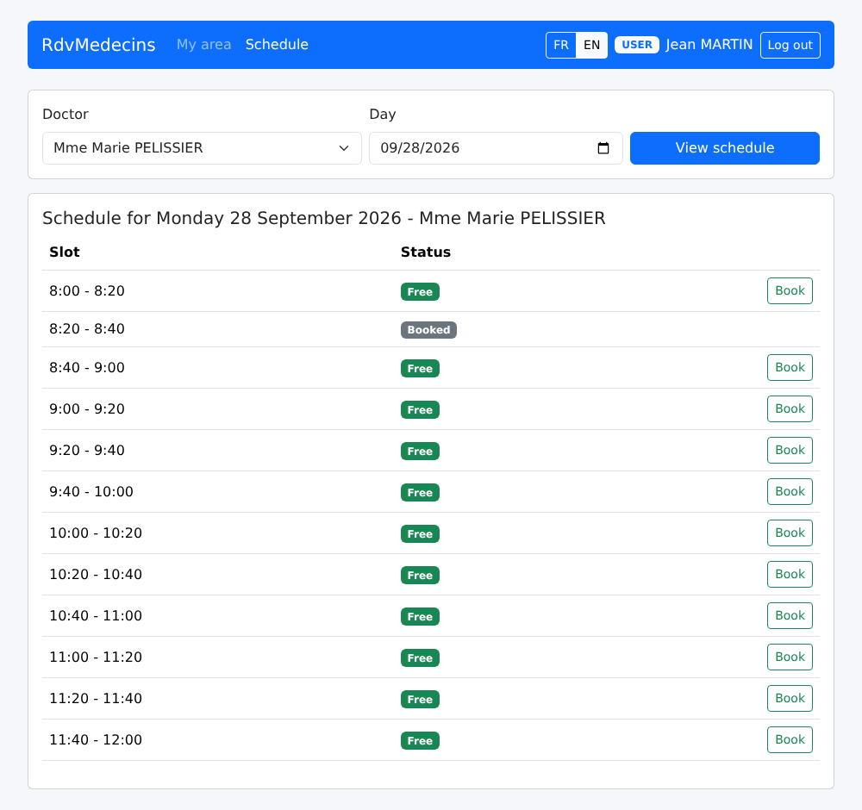The width and height of the screenshot is (862, 810).
Task: Book the 9:40 - 10:00 slot
Action: (790, 492)
